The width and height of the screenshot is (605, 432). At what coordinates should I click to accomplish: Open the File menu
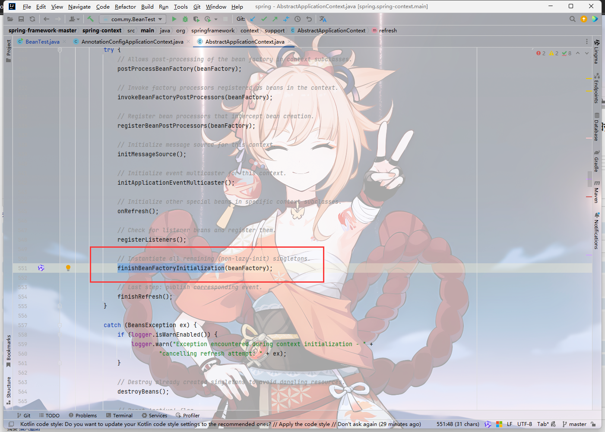click(x=27, y=6)
